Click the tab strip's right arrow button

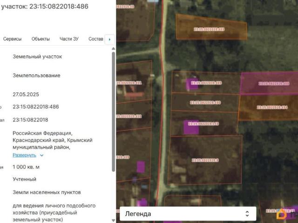pyautogui.click(x=110, y=39)
